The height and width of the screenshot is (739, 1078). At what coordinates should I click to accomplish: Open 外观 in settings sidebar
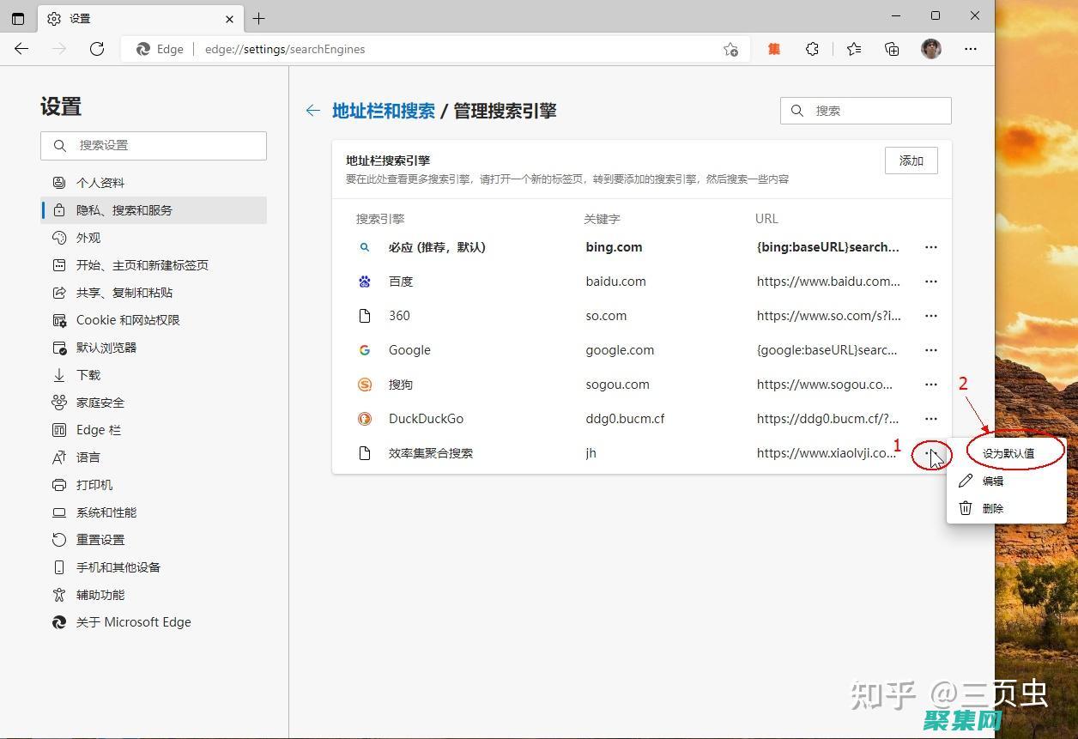[x=88, y=238]
